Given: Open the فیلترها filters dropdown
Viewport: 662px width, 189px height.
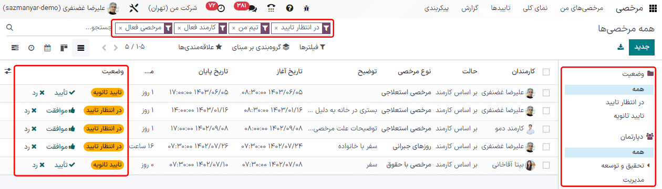Looking at the screenshot, I should pyautogui.click(x=312, y=48).
